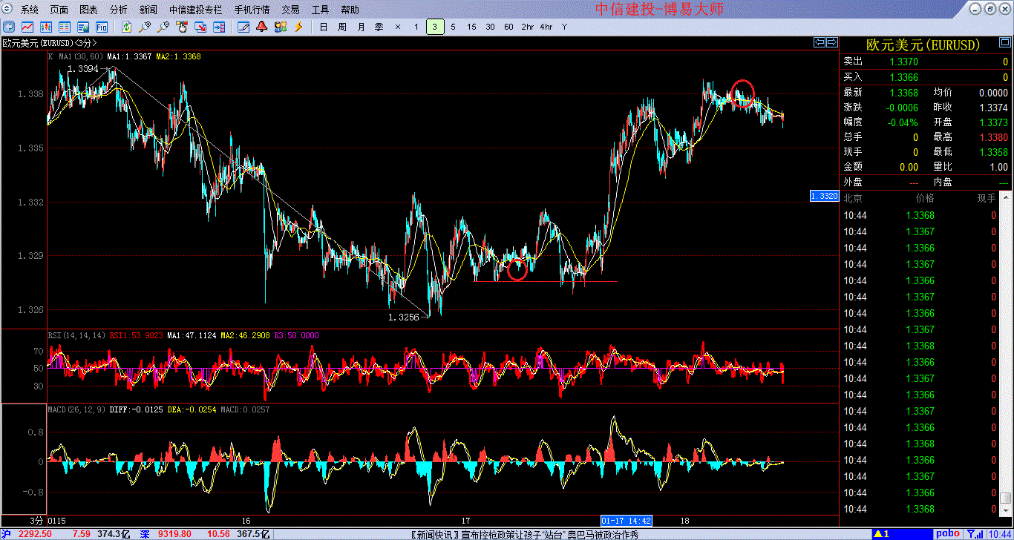Switch to weekly 周 period
Viewport: 1014px width, 540px height.
(x=341, y=27)
